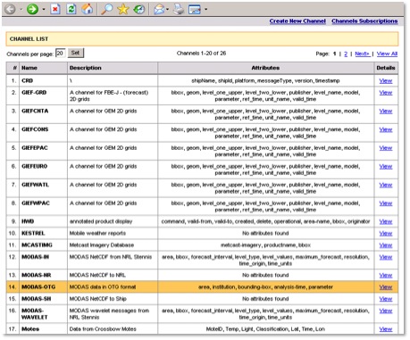View details for the MCASTIMG channel
Screen dimensions: 410x340
pyautogui.click(x=386, y=245)
